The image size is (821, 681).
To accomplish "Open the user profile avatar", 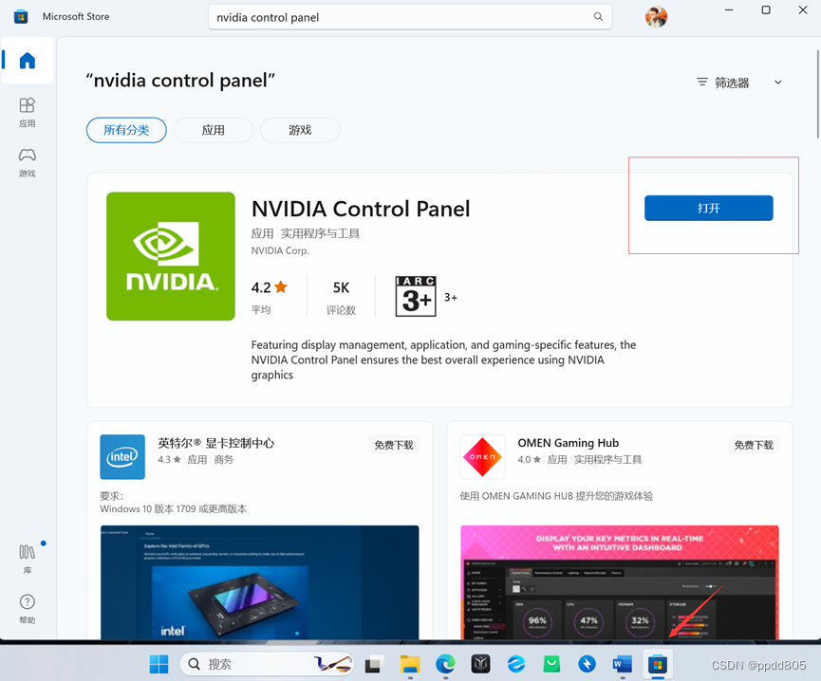I will (656, 17).
